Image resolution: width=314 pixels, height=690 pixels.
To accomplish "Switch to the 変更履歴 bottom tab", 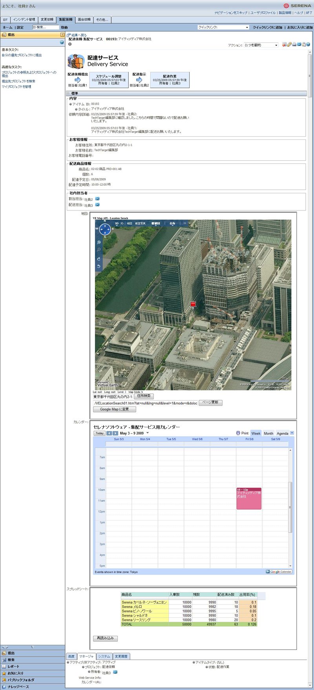I will 121,656.
